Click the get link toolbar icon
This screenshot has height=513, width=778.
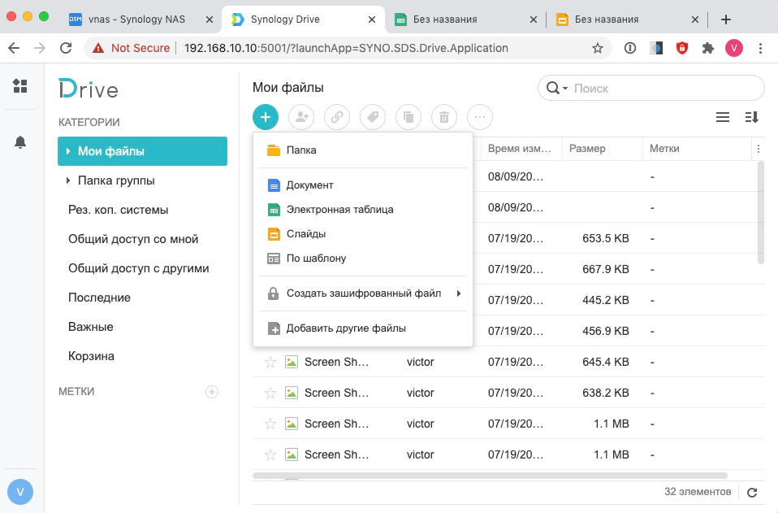pos(337,117)
